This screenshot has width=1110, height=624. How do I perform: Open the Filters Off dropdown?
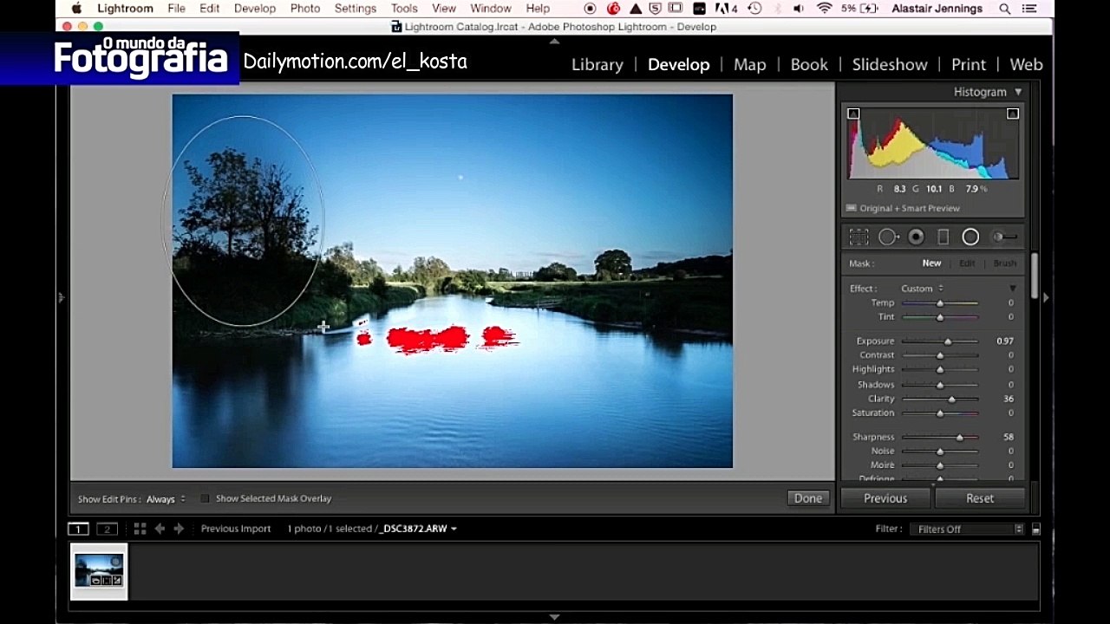pyautogui.click(x=967, y=529)
